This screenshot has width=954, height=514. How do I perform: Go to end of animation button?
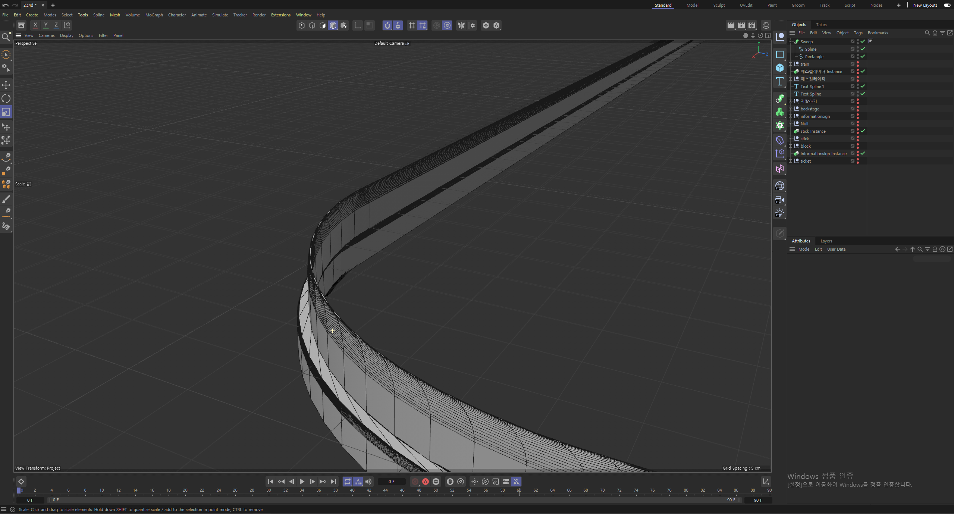[x=333, y=482]
